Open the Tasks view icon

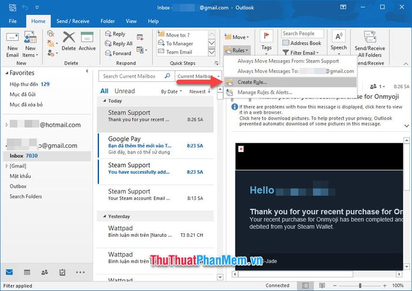[x=62, y=272]
